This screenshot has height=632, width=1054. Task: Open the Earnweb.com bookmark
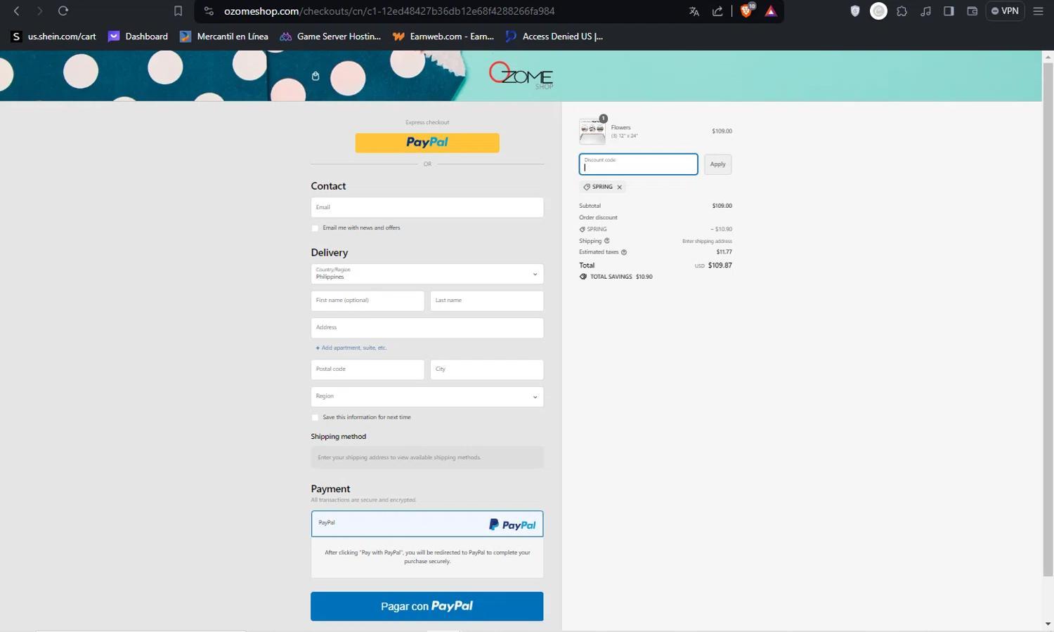[443, 37]
